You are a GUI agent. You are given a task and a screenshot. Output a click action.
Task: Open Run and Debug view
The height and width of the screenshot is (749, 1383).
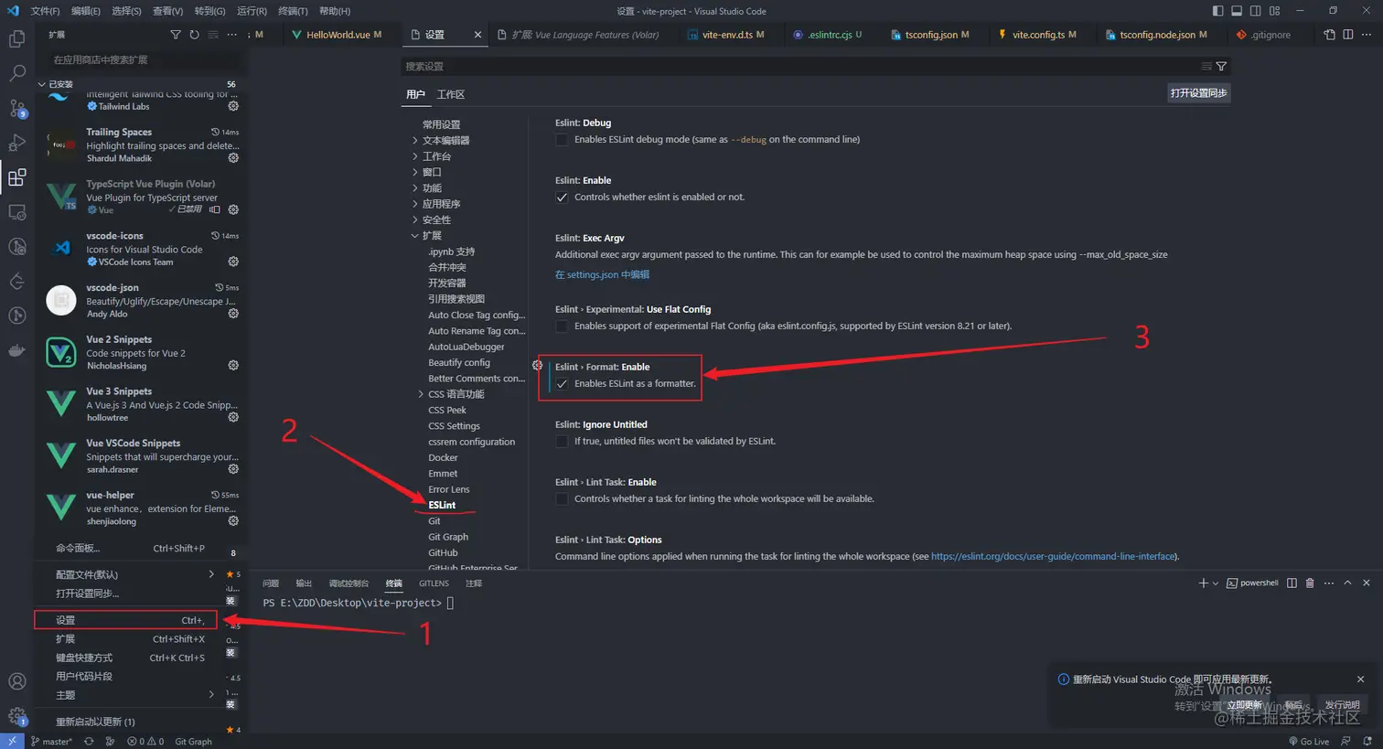(x=16, y=143)
